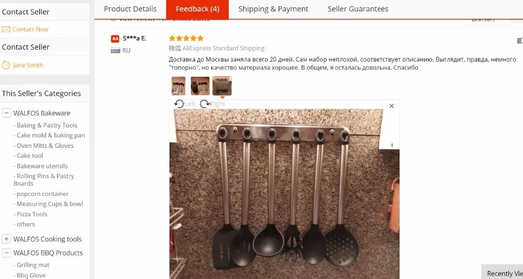523x279 pixels.
Task: Open the Product Details tab
Action: pyautogui.click(x=130, y=9)
